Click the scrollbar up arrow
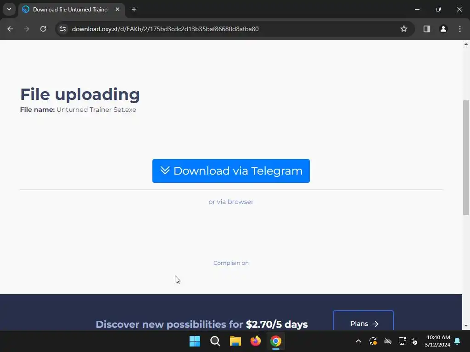470x352 pixels. [x=466, y=44]
